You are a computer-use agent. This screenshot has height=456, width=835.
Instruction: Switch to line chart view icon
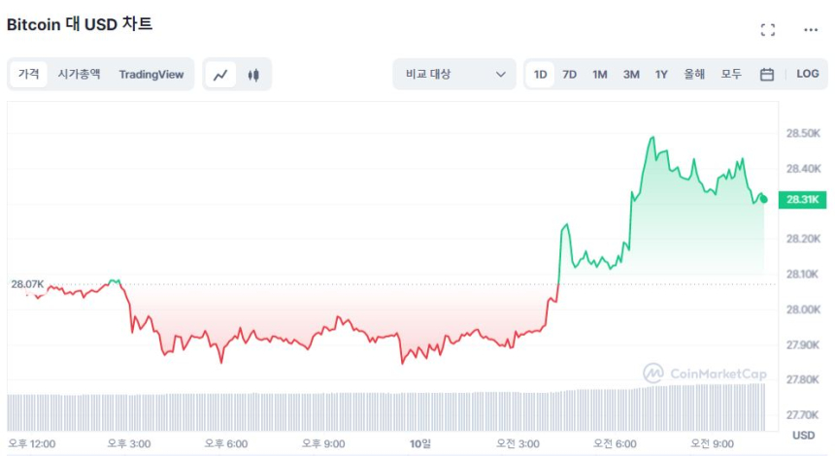coord(221,75)
